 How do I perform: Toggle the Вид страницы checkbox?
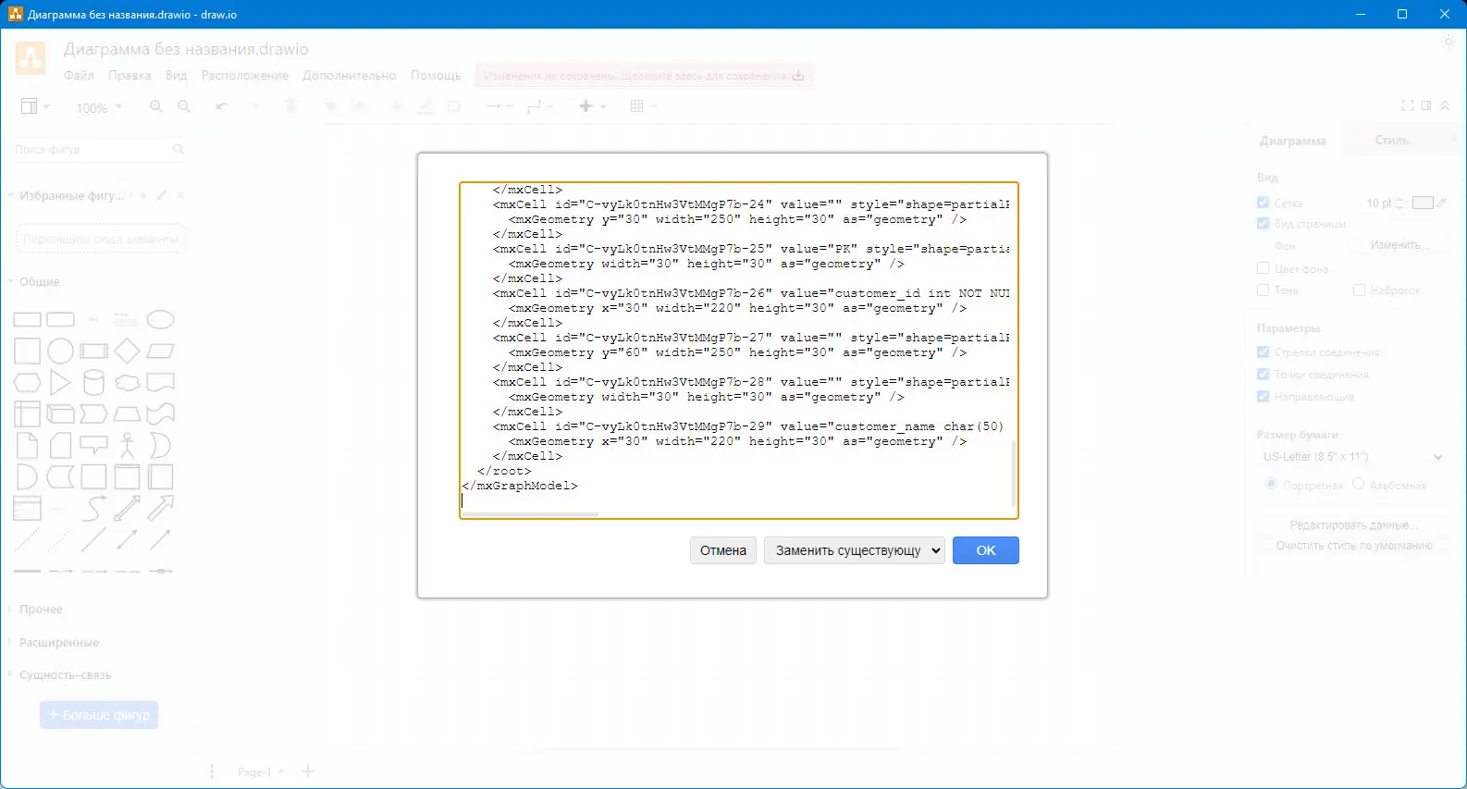(x=1263, y=224)
